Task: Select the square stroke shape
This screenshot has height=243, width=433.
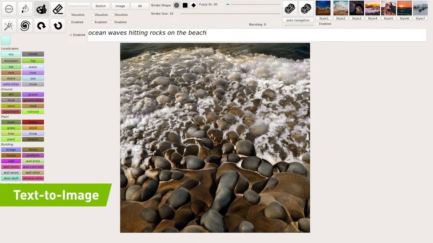Action: point(185,5)
